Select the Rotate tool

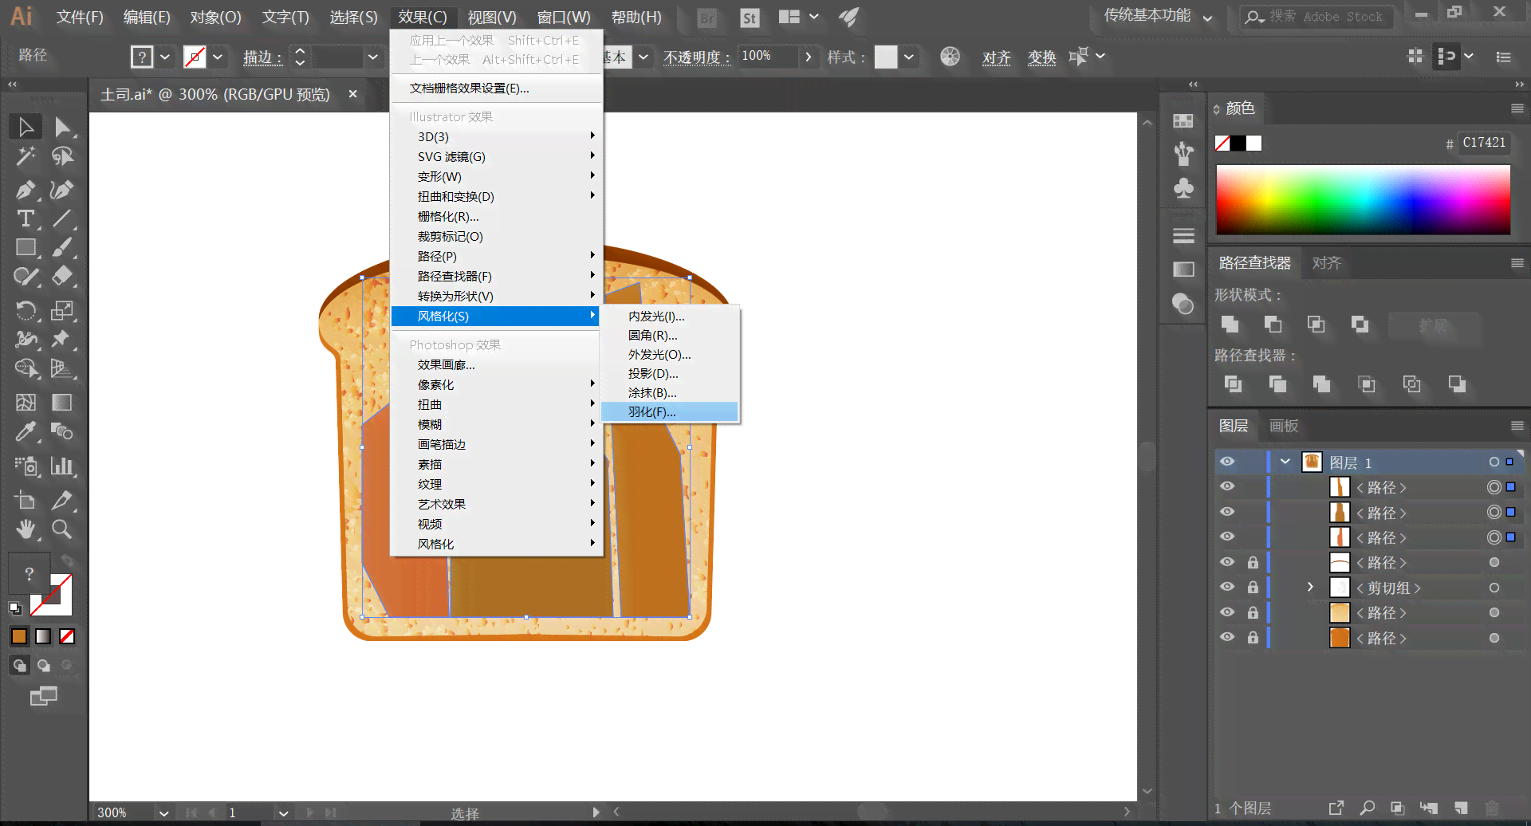[26, 310]
